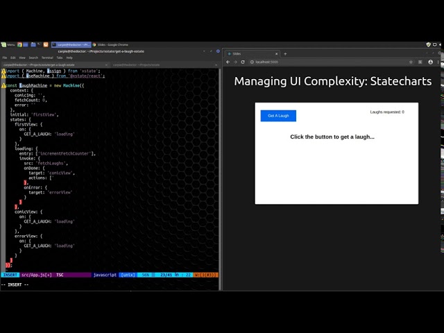Viewport: 444px width, 333px height.
Task: Place cursor on src: 'fetchLaughs' line
Action: point(46,164)
